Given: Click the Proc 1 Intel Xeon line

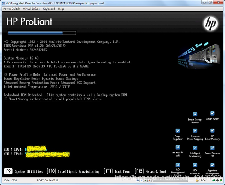Looking at the screenshot, I should tap(46, 66).
